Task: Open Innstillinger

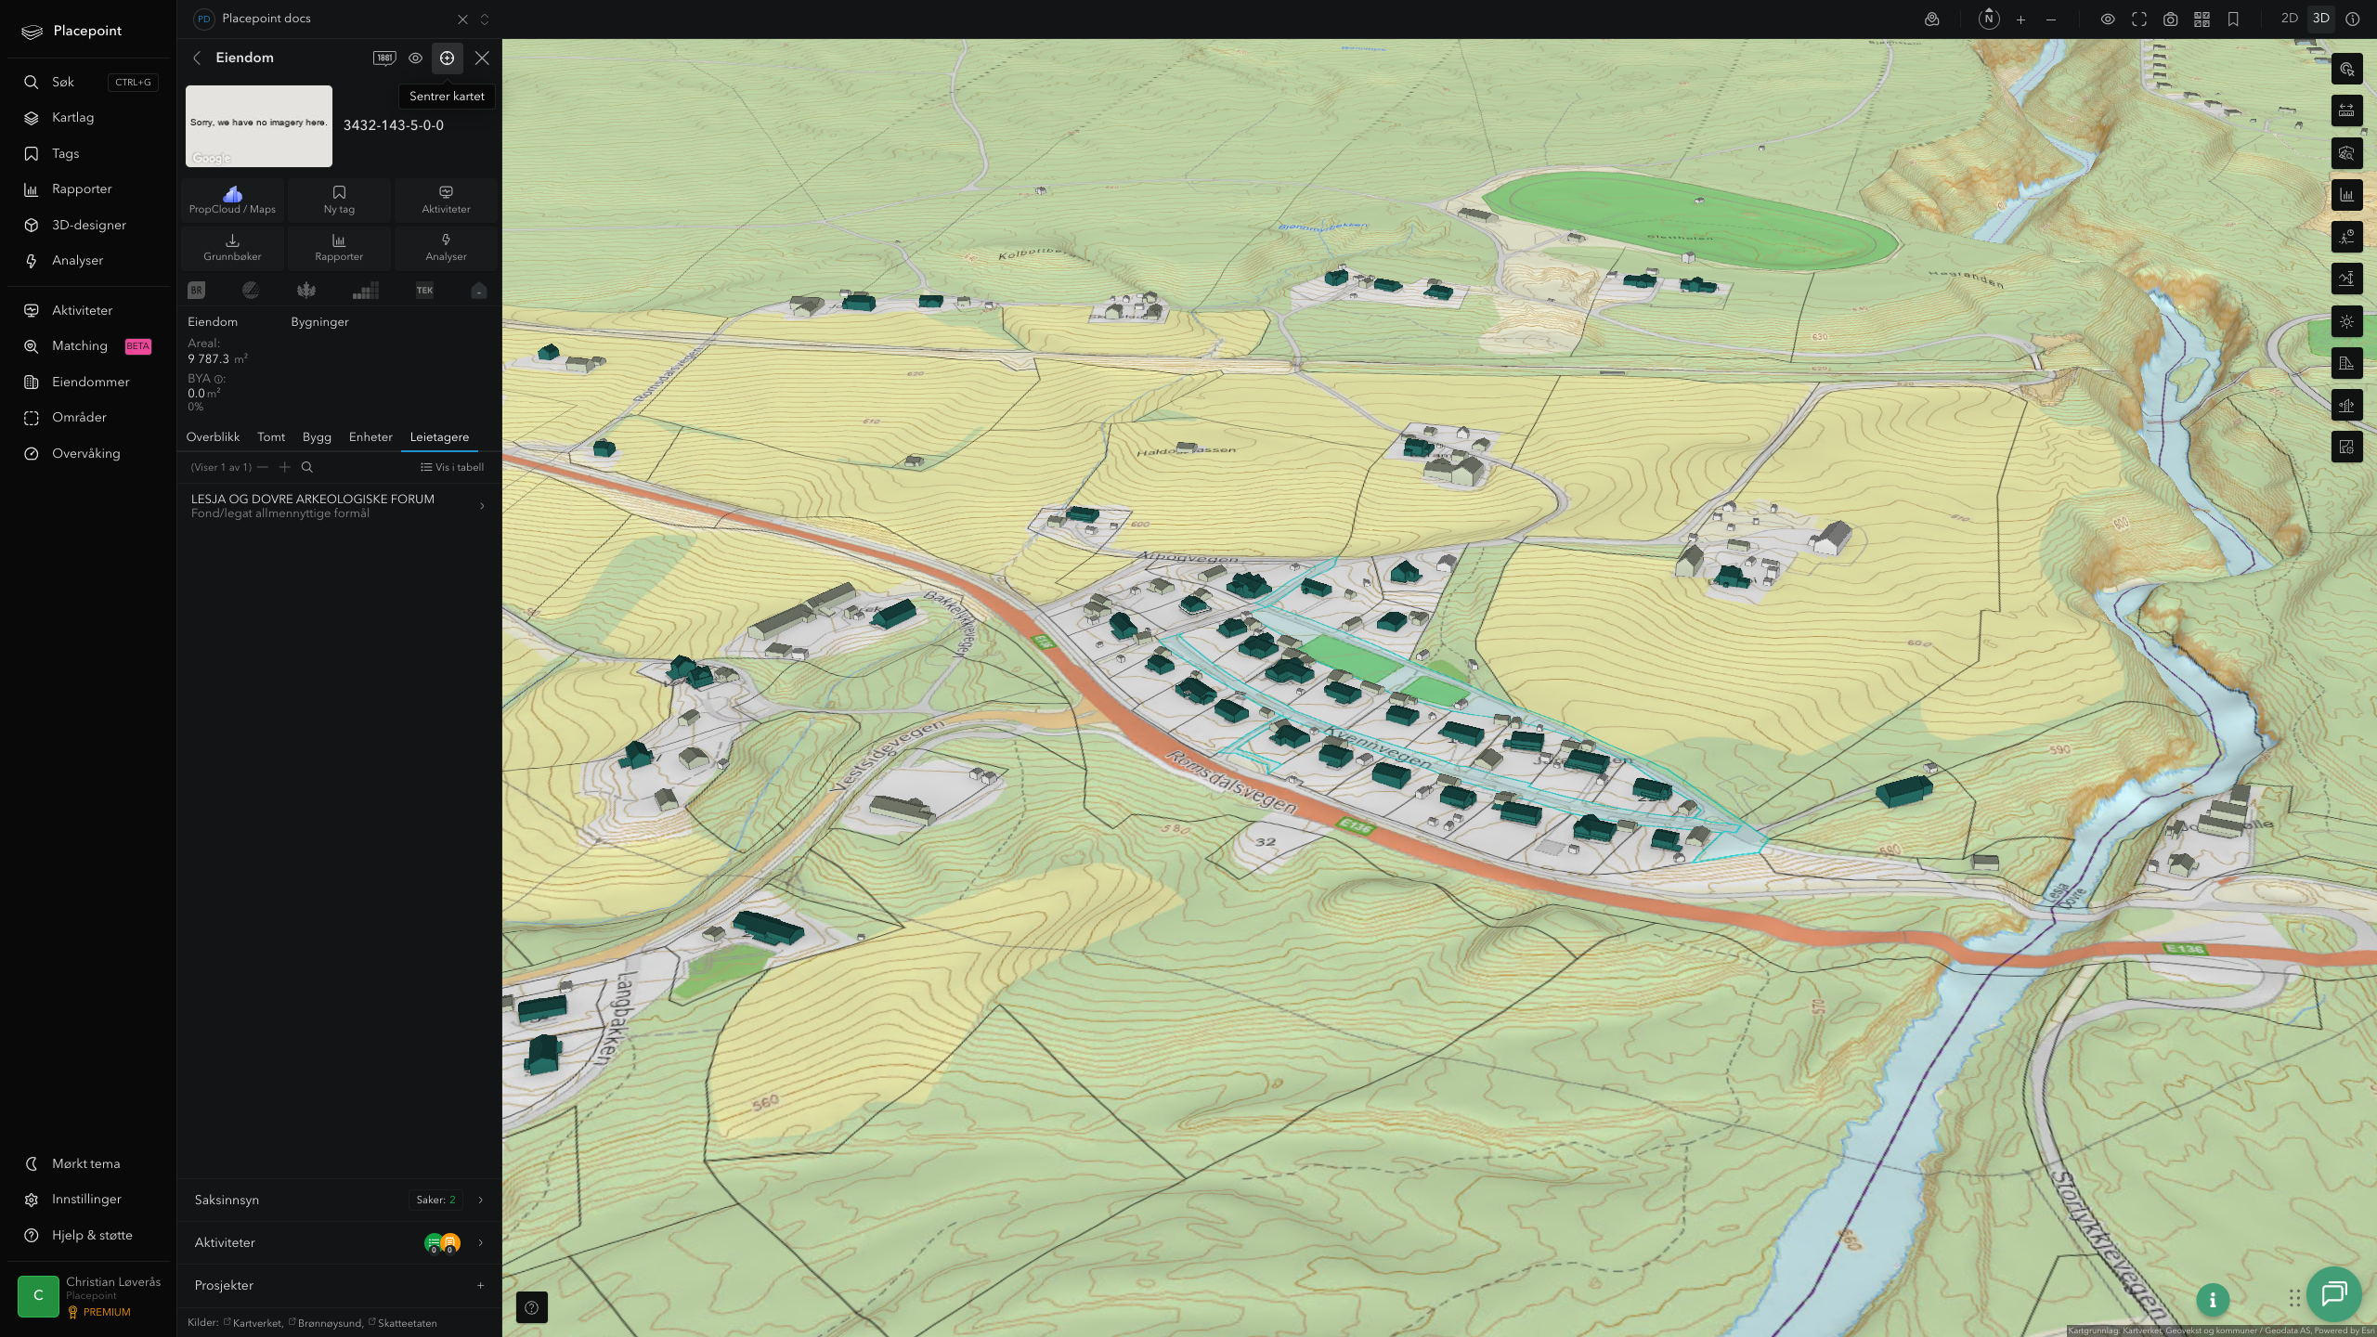Action: point(90,1200)
